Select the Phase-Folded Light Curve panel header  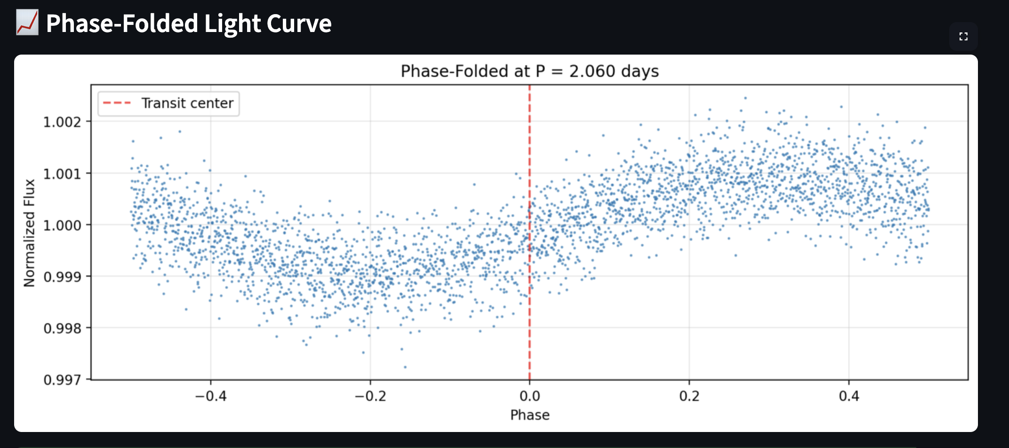188,23
